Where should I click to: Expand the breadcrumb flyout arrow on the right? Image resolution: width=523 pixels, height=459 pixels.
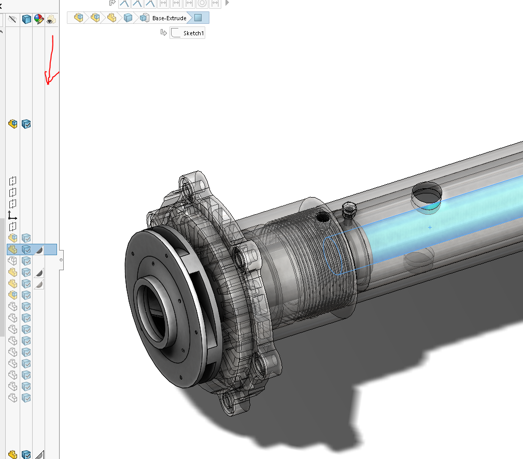click(227, 4)
